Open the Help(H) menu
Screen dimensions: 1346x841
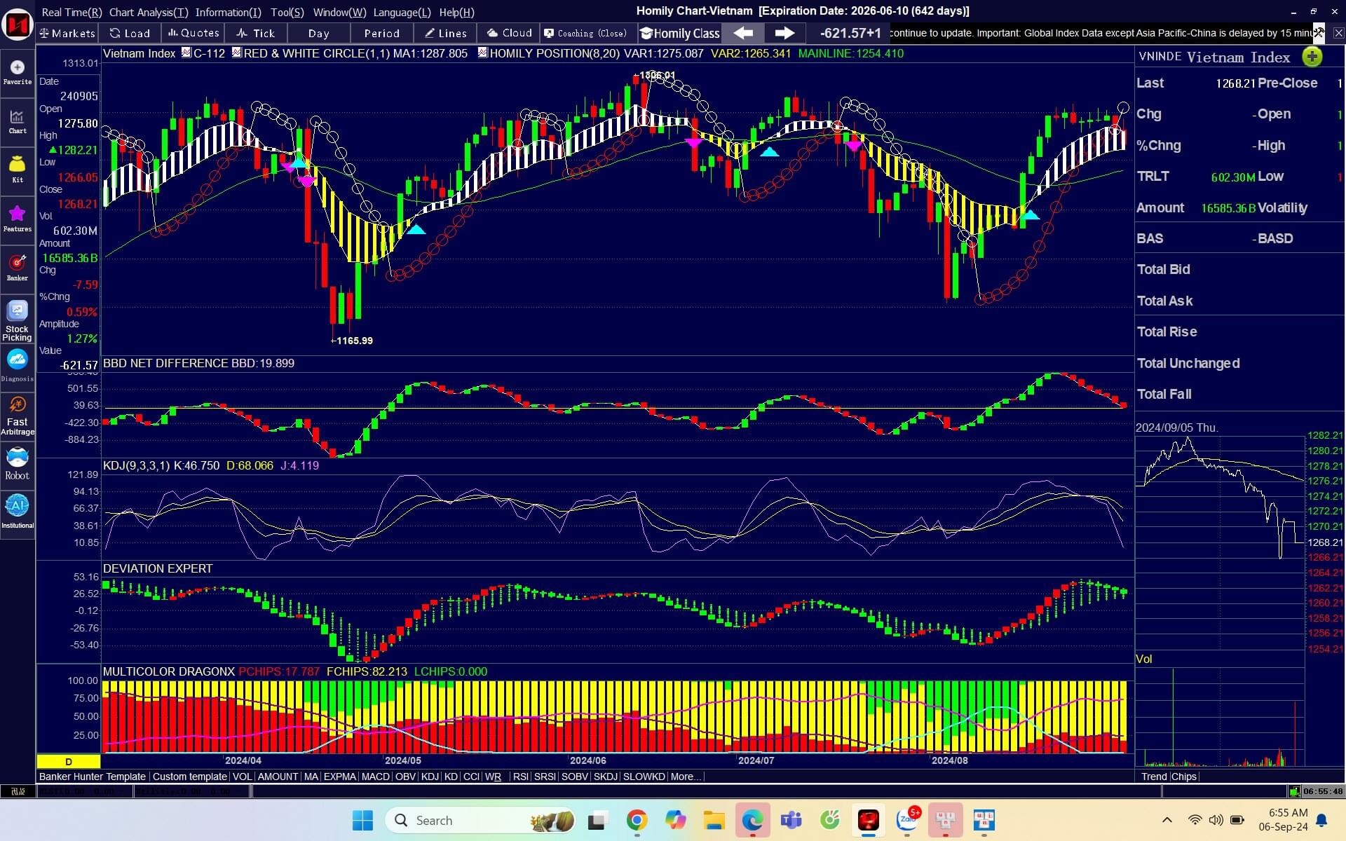coord(456,12)
